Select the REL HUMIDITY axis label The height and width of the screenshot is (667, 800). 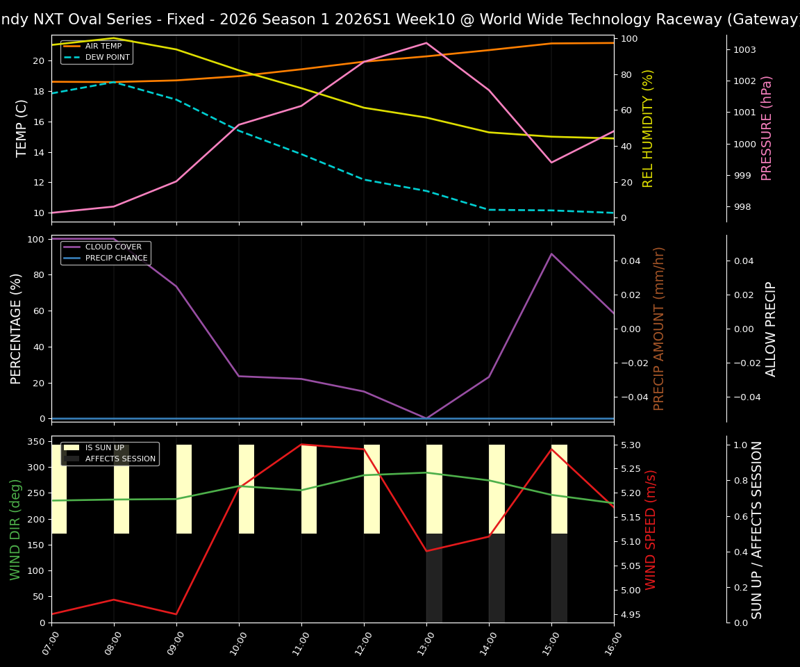(647, 125)
